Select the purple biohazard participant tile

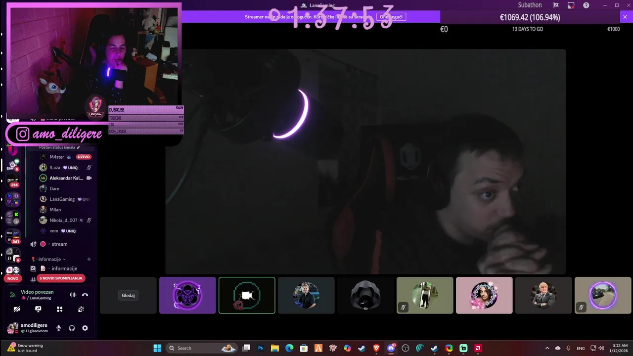pos(187,295)
